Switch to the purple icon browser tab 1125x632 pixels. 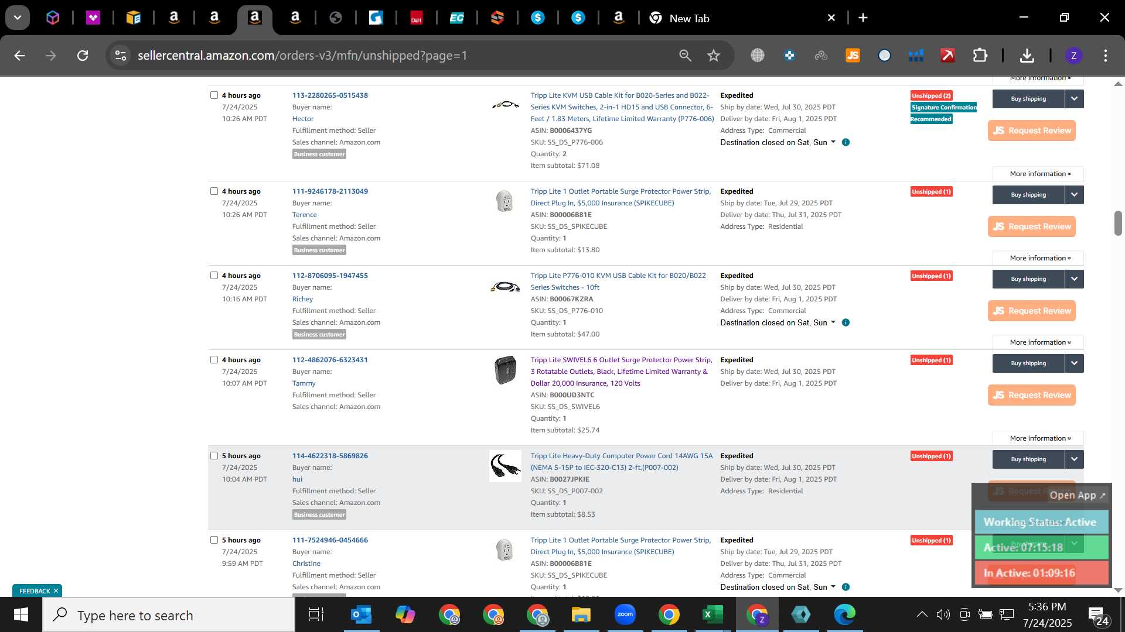93,18
